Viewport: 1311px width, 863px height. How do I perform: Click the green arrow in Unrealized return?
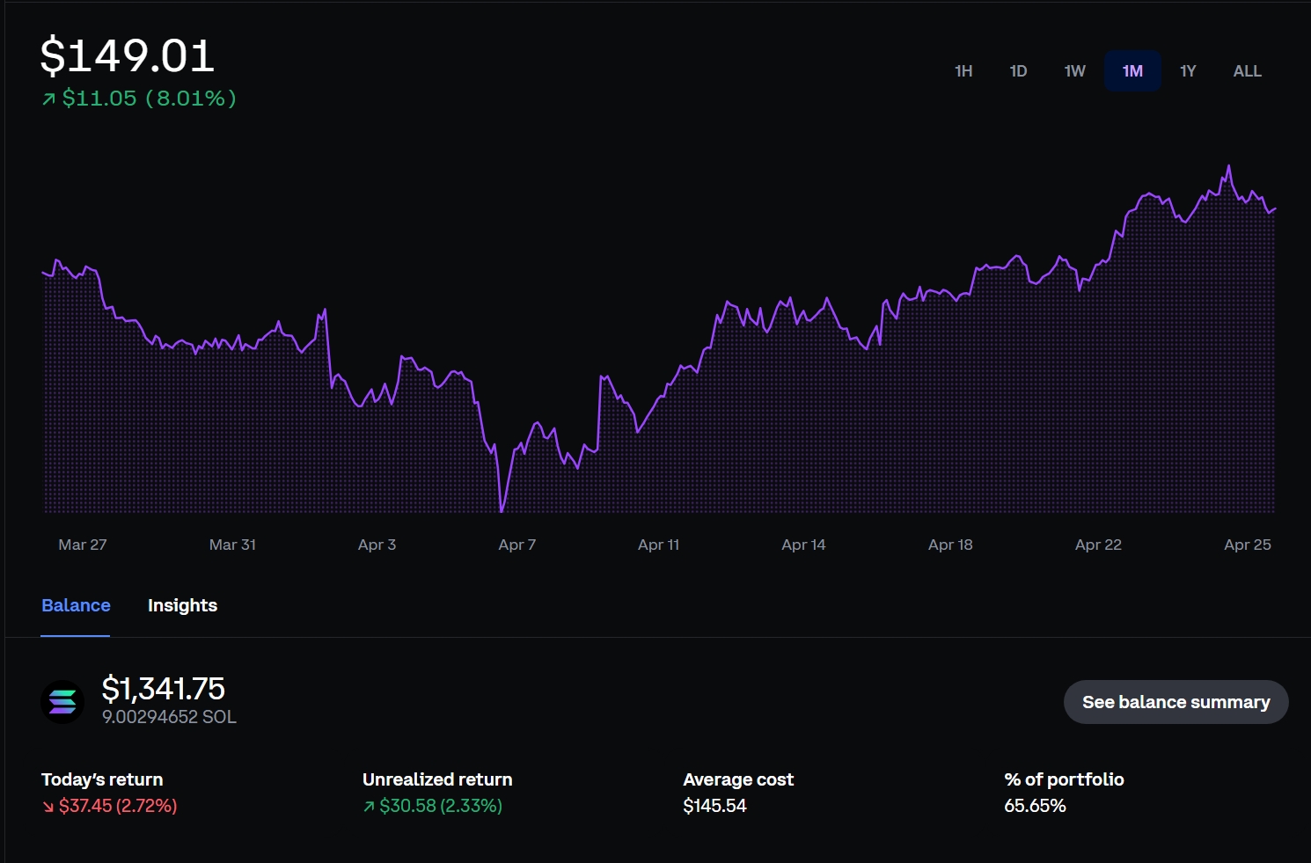point(369,807)
